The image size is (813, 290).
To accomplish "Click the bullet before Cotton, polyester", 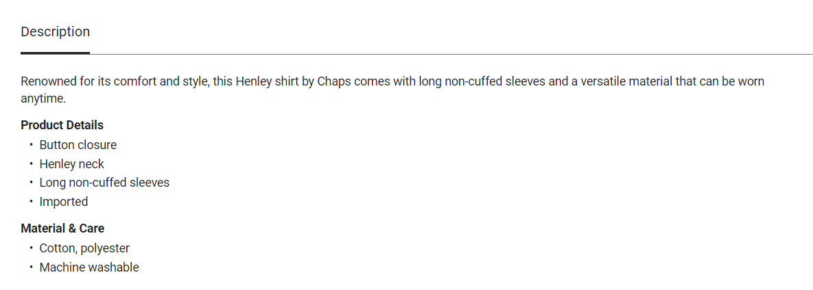I will coord(31,248).
